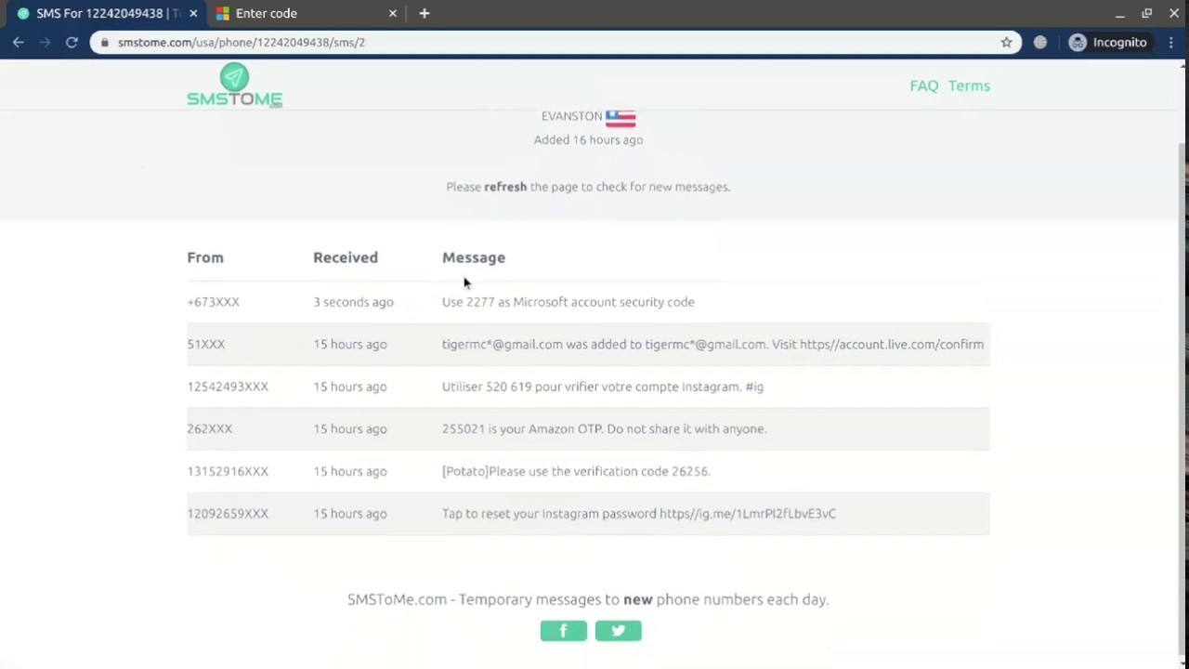1189x669 pixels.
Task: Click the page vertical scrollbar
Action: pos(1182,400)
